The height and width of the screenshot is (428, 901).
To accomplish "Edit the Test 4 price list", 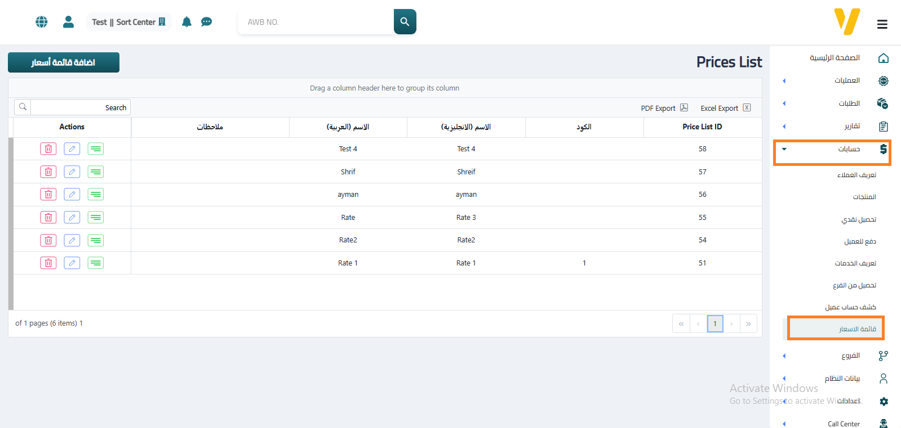I will click(72, 149).
